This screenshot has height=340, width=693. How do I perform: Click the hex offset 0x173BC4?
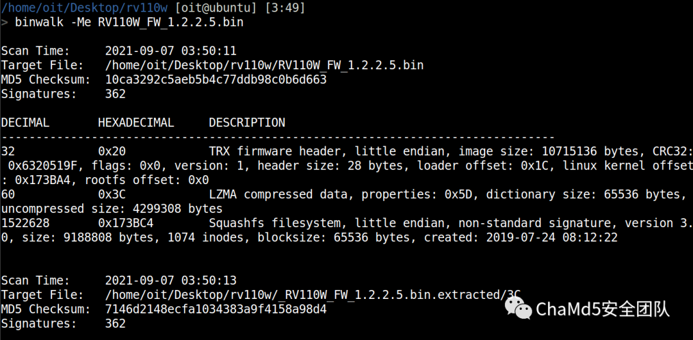(x=126, y=223)
